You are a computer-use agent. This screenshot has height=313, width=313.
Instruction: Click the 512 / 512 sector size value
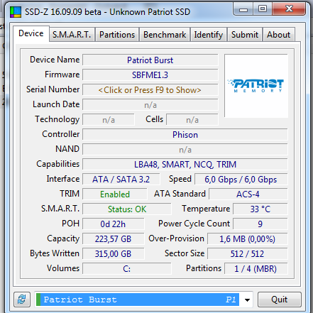(248, 254)
